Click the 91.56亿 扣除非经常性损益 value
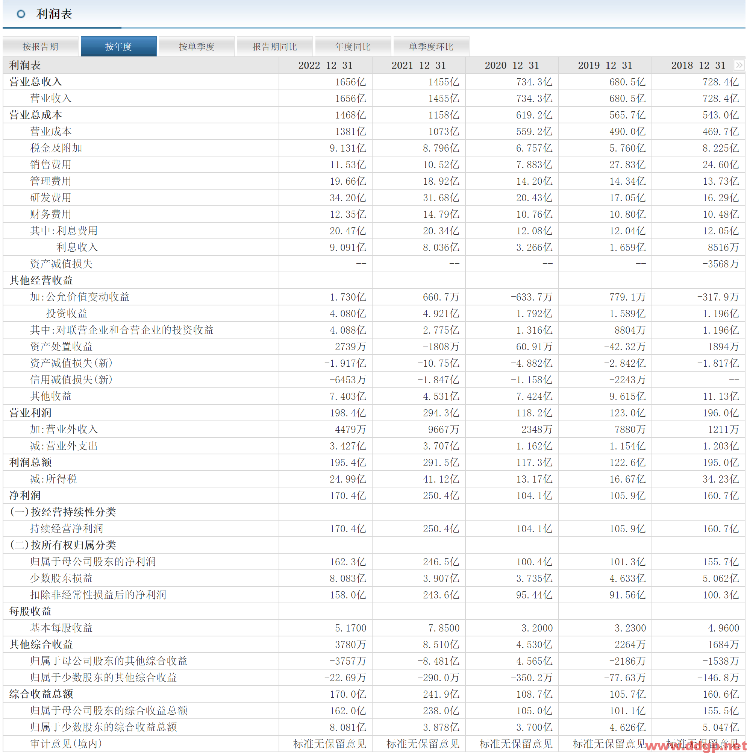The width and height of the screenshot is (747, 753). click(x=627, y=595)
